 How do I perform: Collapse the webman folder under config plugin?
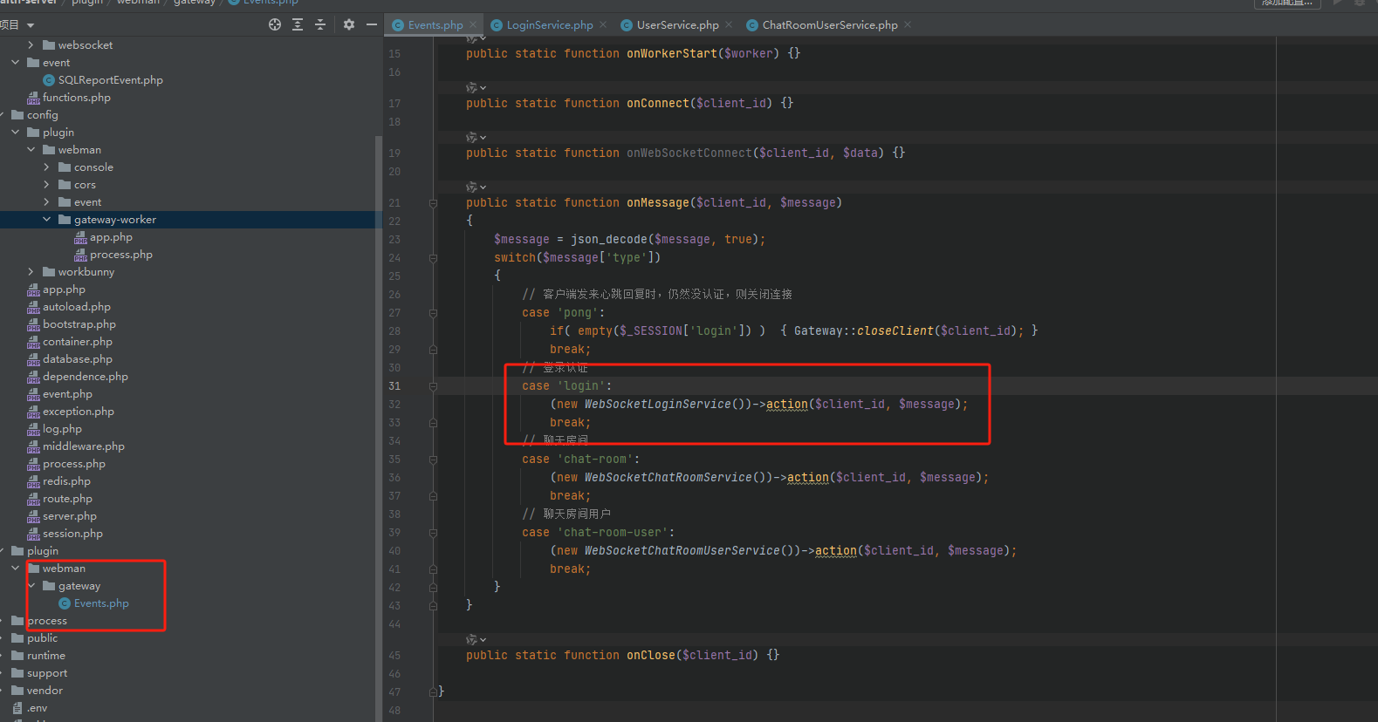31,150
